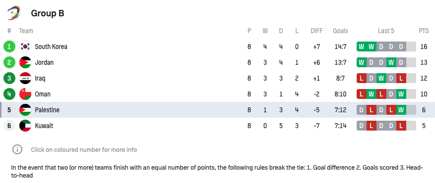Click Kuwait flag icon

click(25, 126)
